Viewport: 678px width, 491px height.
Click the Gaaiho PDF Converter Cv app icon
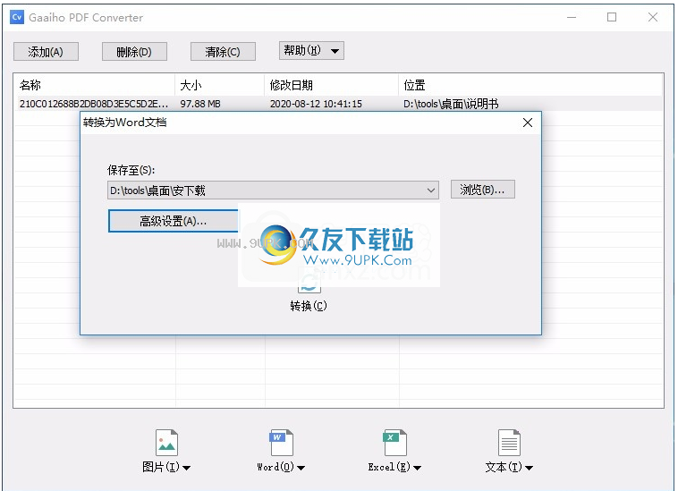click(17, 17)
